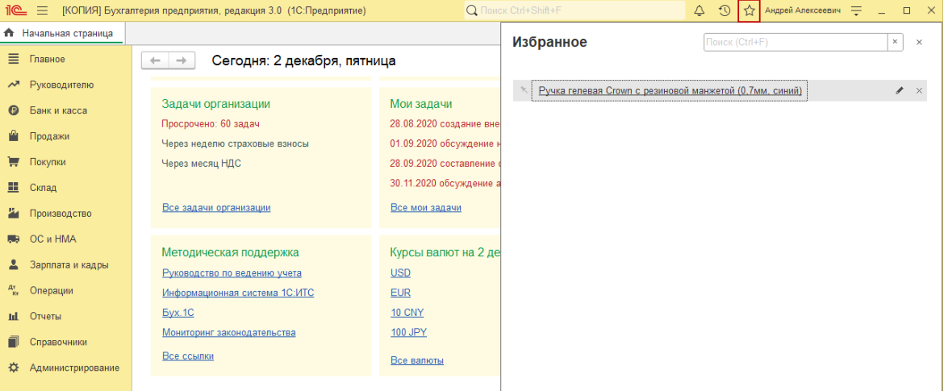
Task: Open the hamburger main menu icon
Action: 42,10
